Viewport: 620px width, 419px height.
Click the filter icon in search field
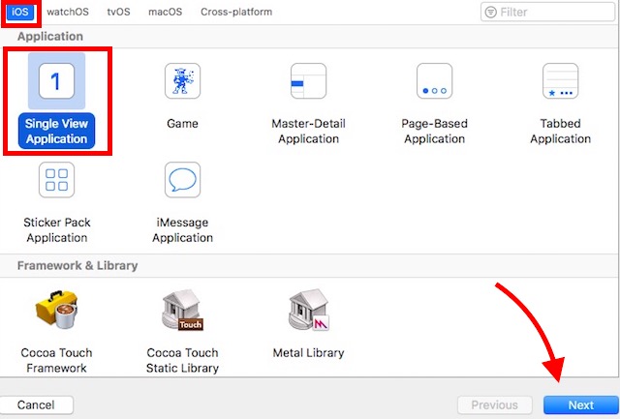coord(491,13)
